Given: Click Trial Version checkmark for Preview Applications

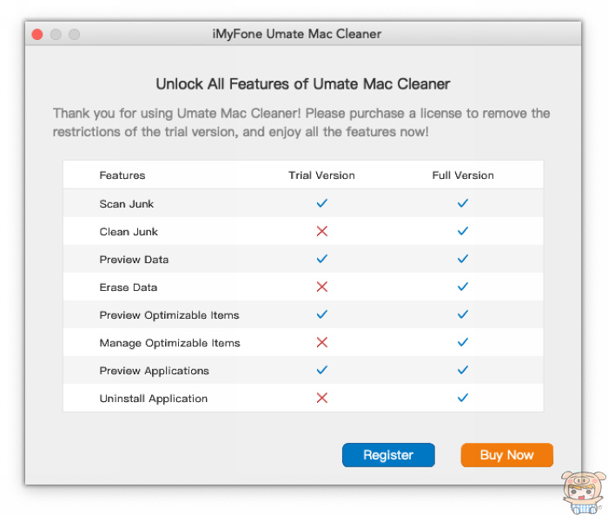Looking at the screenshot, I should coord(321,370).
